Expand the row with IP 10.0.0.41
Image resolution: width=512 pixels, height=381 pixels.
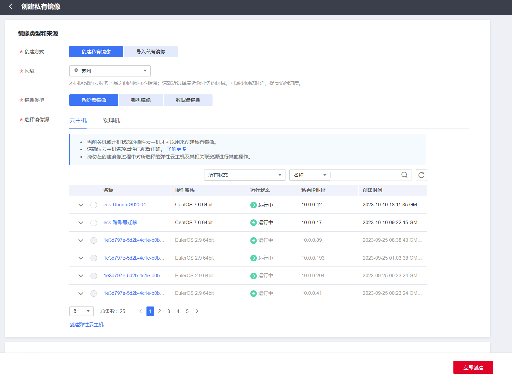[81, 293]
